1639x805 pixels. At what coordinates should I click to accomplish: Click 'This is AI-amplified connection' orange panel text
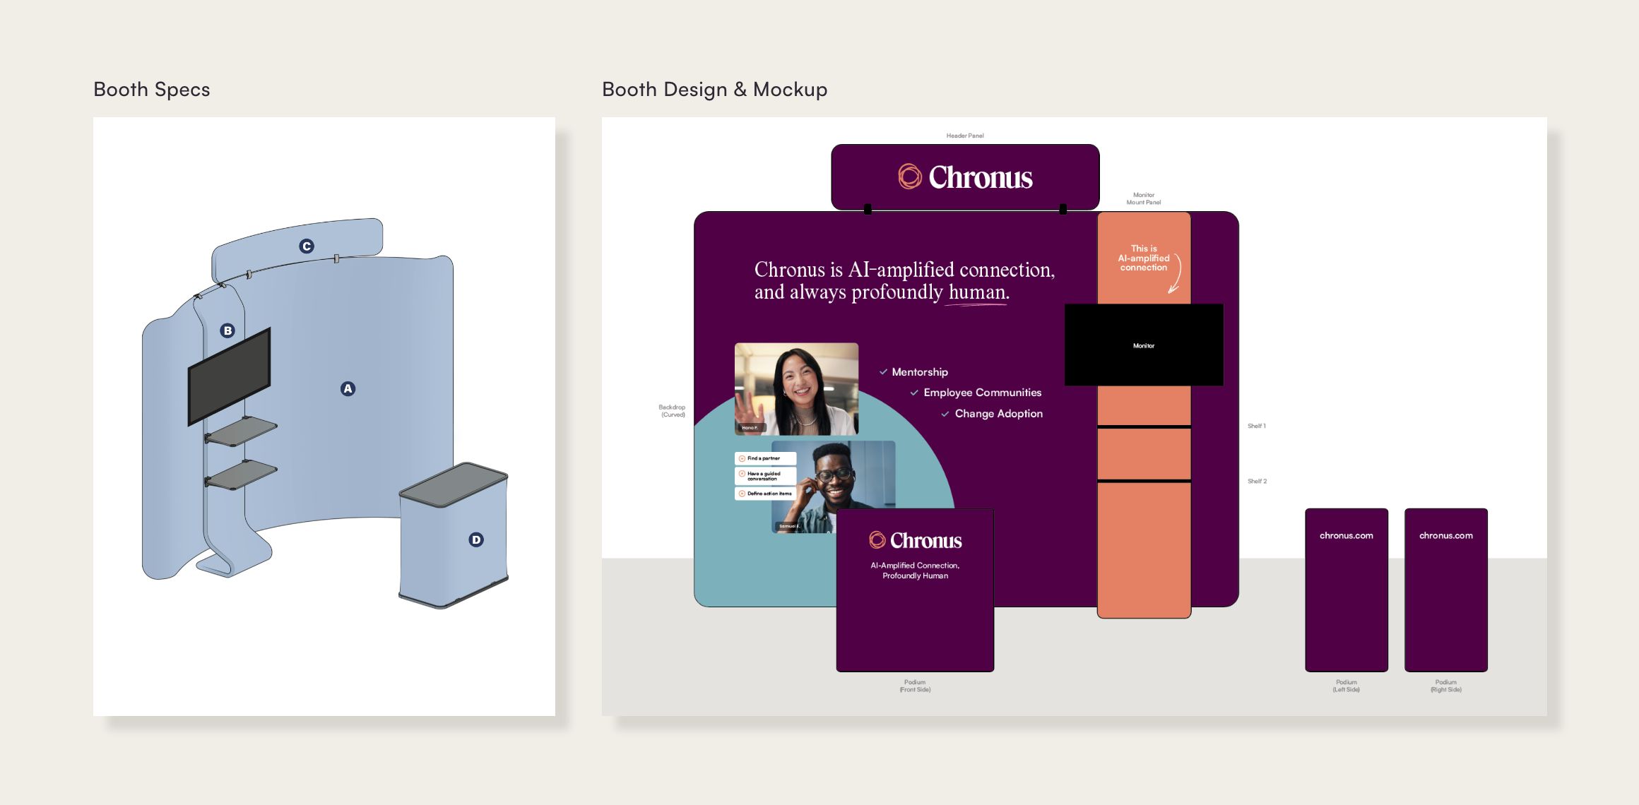(1144, 258)
